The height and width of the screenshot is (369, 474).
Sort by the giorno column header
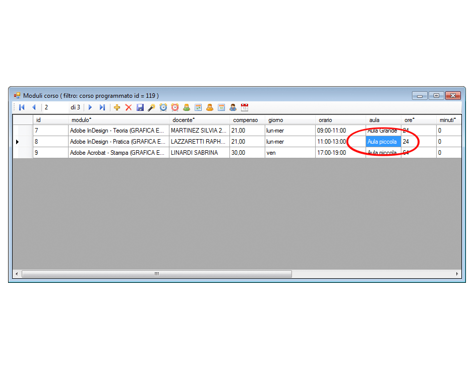[290, 120]
